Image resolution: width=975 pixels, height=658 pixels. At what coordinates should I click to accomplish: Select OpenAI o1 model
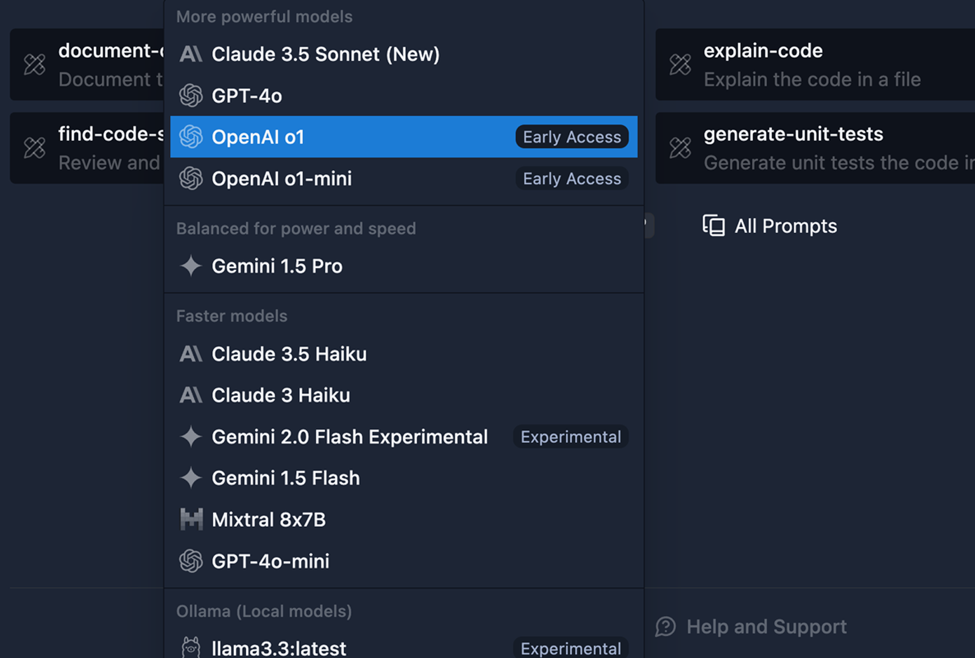[x=257, y=137]
